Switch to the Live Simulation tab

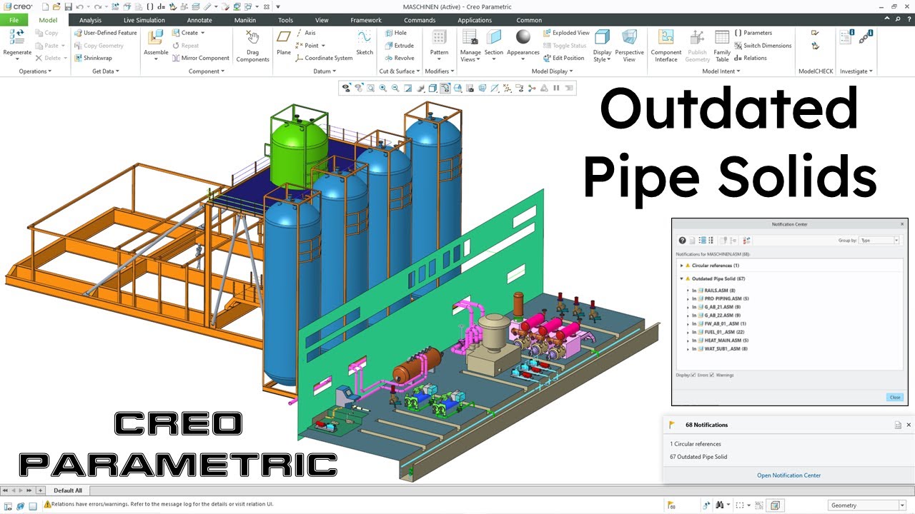[x=144, y=20]
